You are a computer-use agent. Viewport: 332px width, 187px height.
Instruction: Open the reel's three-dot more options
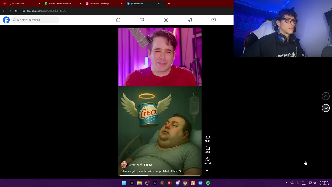click(x=208, y=170)
